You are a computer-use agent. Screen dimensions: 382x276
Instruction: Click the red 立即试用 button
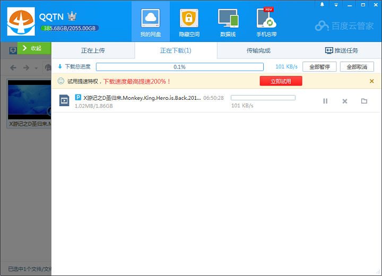pos(281,81)
